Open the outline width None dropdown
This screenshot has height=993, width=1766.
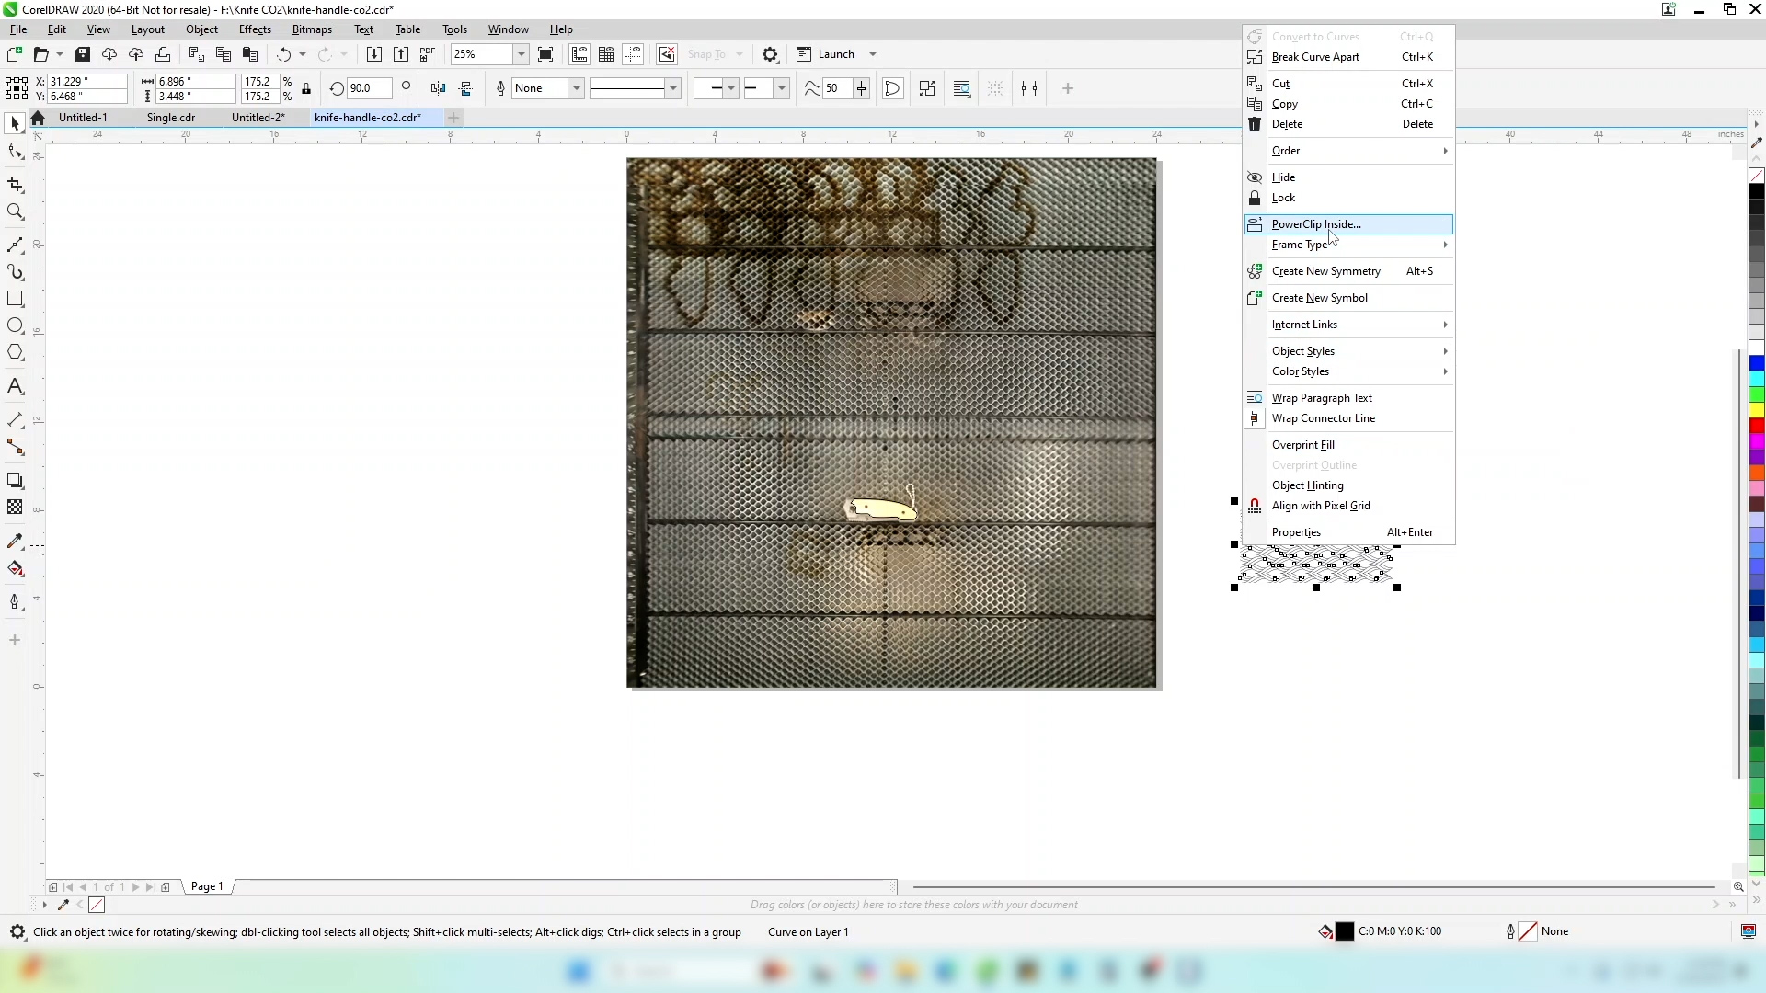576,89
